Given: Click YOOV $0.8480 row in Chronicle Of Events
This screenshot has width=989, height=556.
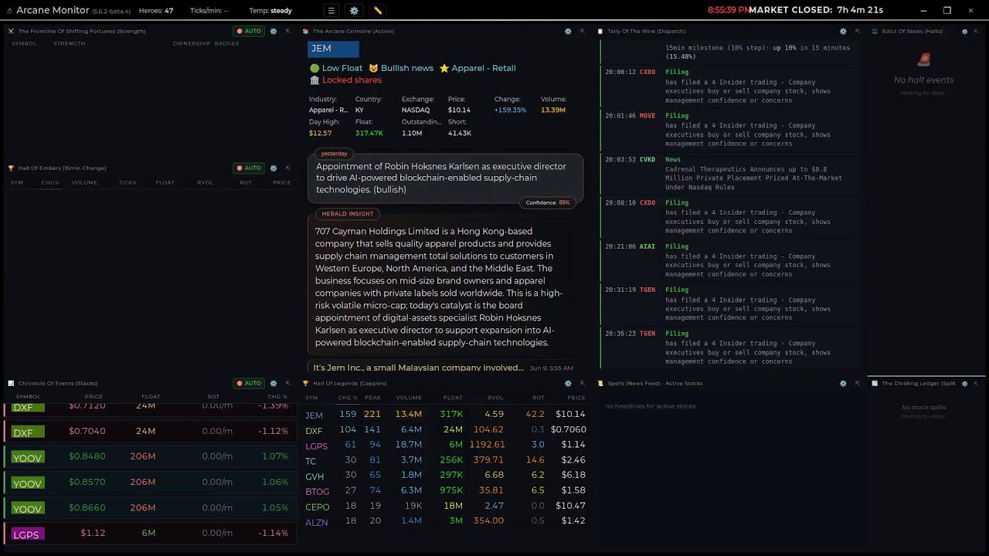Looking at the screenshot, I should (151, 456).
